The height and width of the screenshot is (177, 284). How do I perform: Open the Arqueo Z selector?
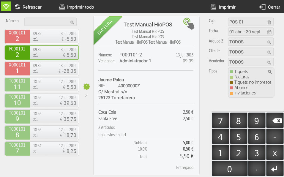251,42
